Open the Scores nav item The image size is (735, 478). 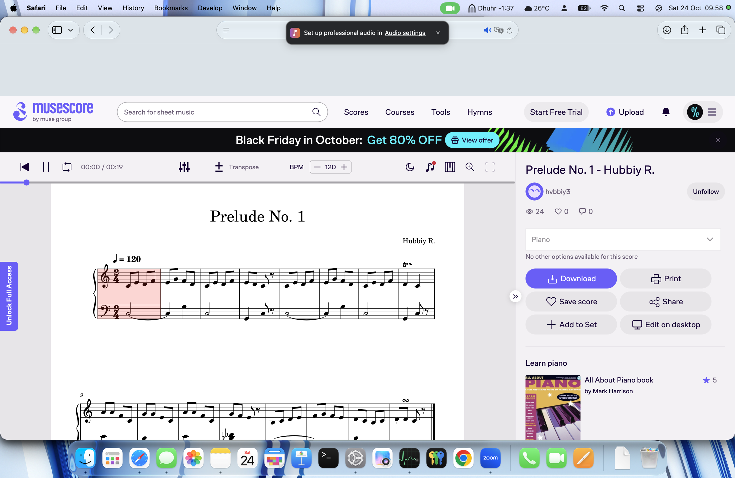(x=356, y=112)
